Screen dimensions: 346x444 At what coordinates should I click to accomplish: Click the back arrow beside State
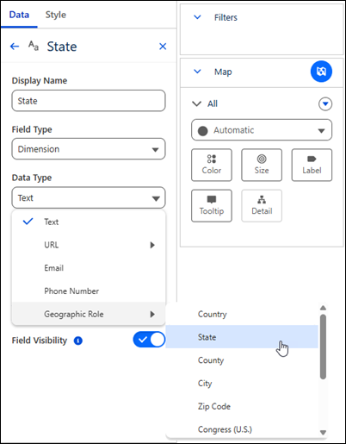point(15,47)
